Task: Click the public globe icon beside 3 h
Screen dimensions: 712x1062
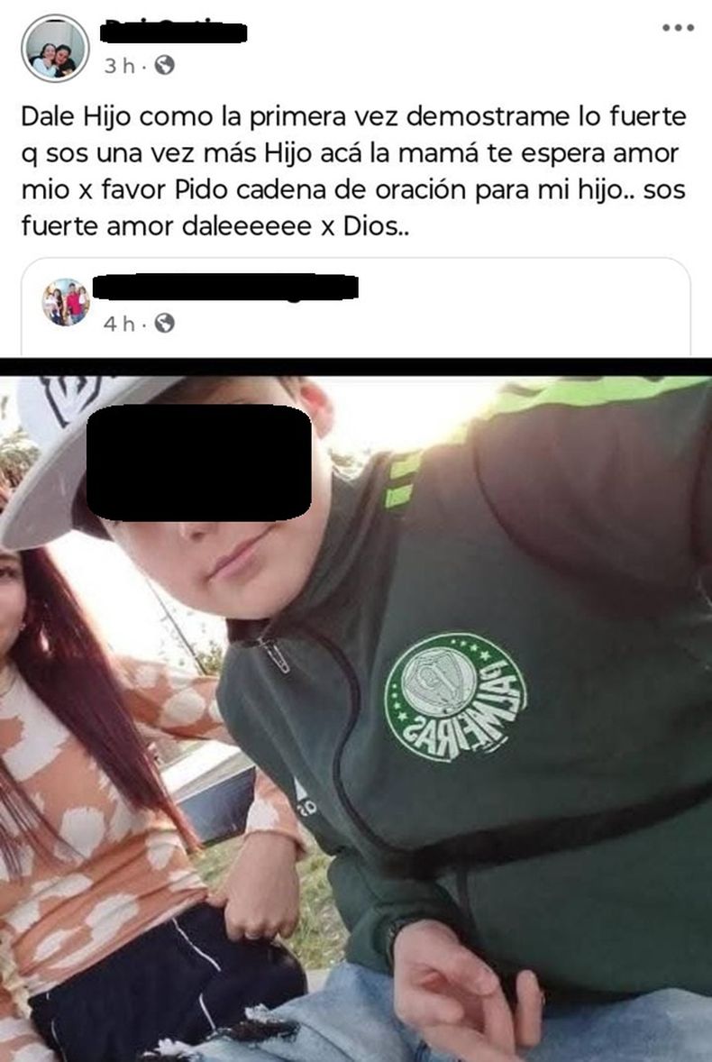Action: point(164,65)
